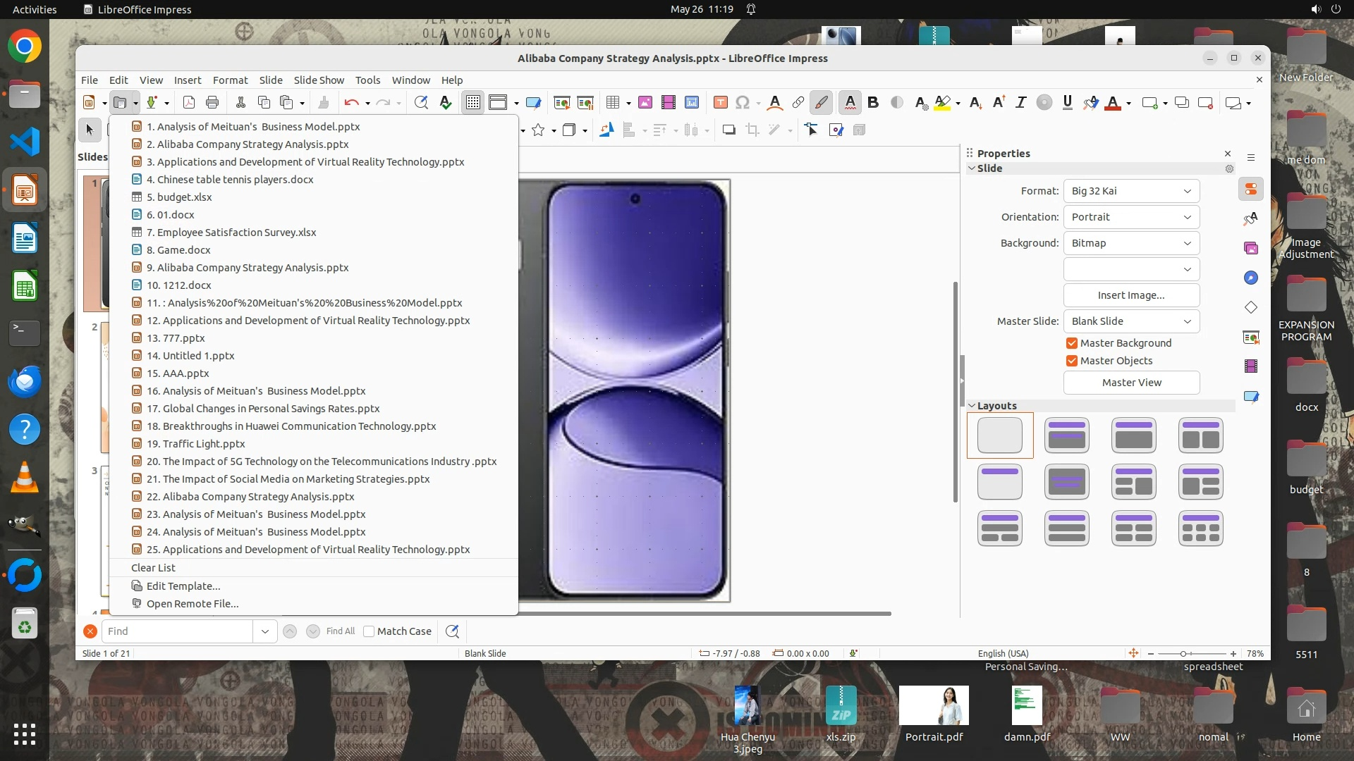1354x761 pixels.
Task: Toggle the Display Grid icon
Action: coord(472,103)
